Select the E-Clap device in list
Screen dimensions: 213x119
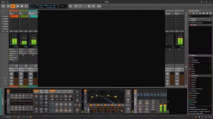click(x=200, y=100)
